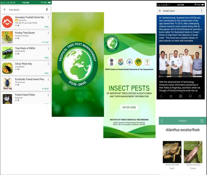Image resolution: width=207 pixels, height=175 pixels.
Task: Open overflow menu for Forest Insect Pests
Action: (x=48, y=95)
